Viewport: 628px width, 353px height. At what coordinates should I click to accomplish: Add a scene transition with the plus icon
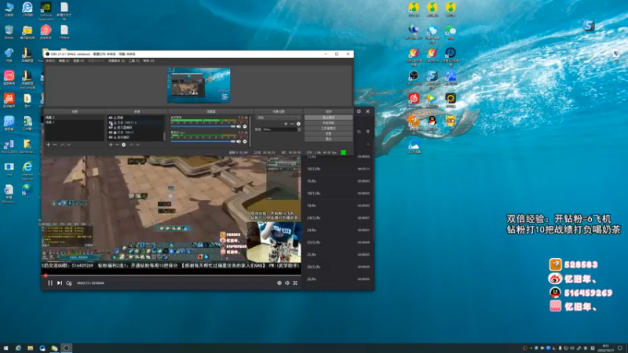(x=286, y=124)
